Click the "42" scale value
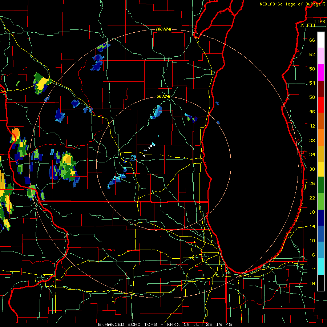The width and height of the screenshot is (327, 327). pyautogui.click(x=312, y=126)
